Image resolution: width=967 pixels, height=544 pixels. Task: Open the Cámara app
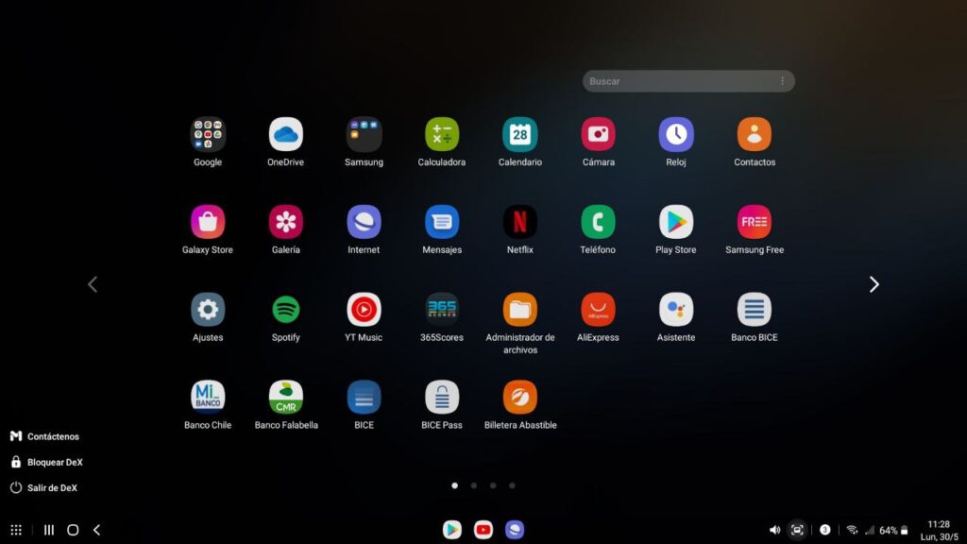coord(597,133)
